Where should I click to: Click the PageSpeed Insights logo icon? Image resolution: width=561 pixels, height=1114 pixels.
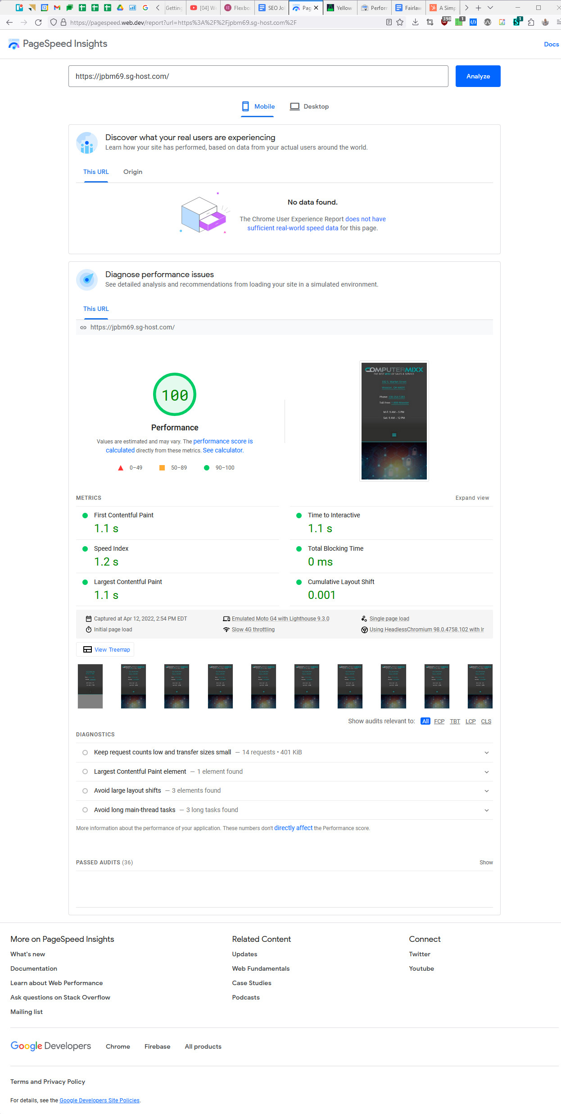[14, 44]
